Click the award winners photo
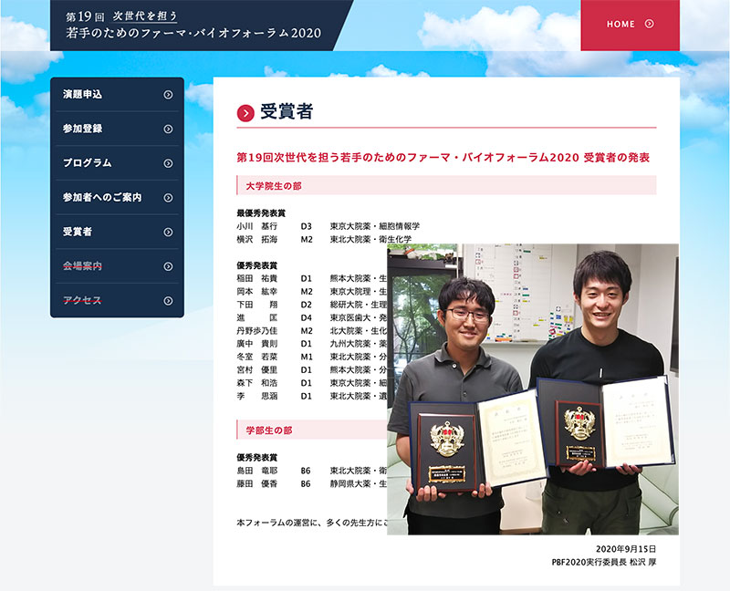Viewport: 730px width, 591px height. tap(532, 388)
